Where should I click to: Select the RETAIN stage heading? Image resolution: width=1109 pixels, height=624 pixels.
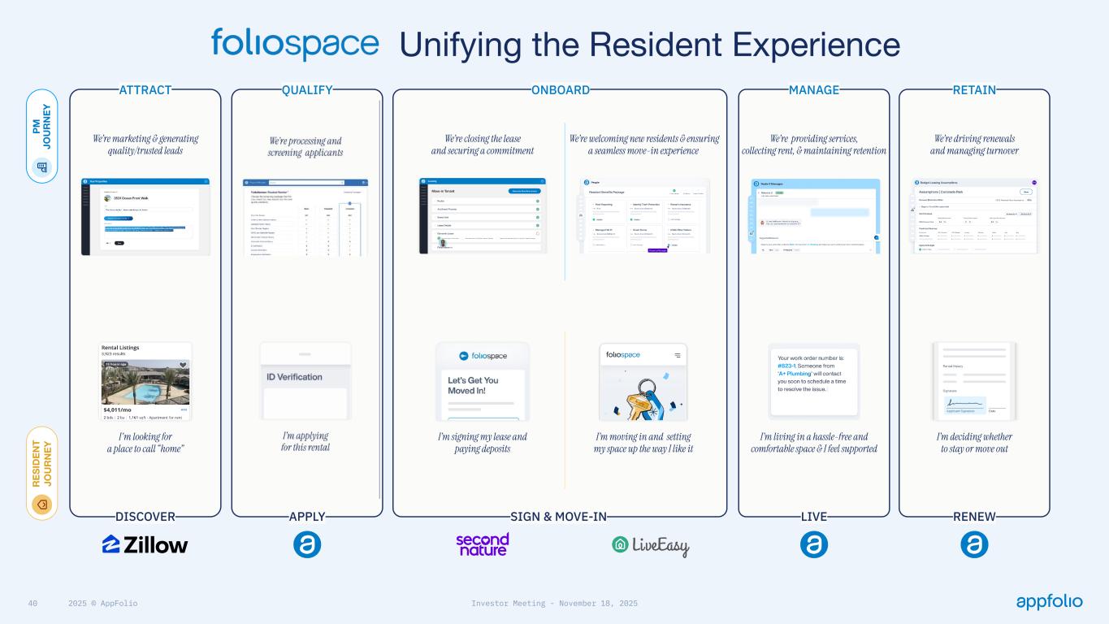[974, 90]
